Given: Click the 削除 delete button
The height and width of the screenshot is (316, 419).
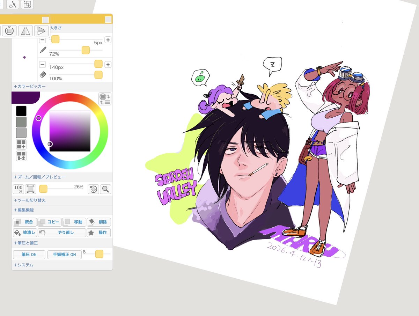Looking at the screenshot, I should 99,222.
